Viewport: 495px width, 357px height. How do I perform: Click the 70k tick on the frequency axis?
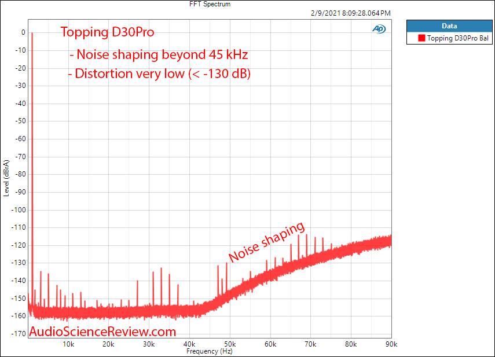coord(310,344)
